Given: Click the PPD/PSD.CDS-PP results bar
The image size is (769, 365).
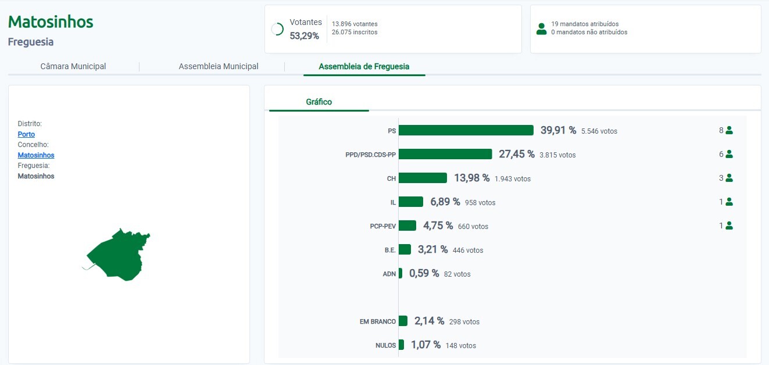Looking at the screenshot, I should tap(445, 154).
